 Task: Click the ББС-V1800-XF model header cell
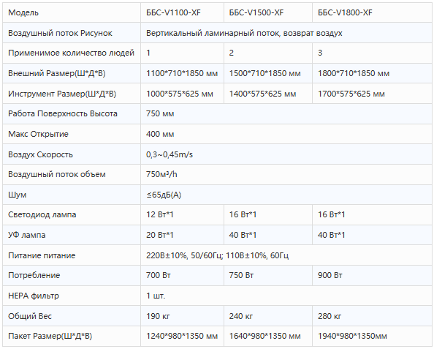[x=372, y=12]
